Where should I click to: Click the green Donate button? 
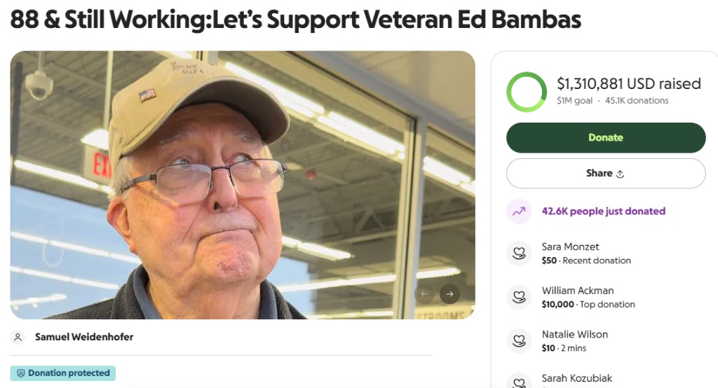(605, 138)
